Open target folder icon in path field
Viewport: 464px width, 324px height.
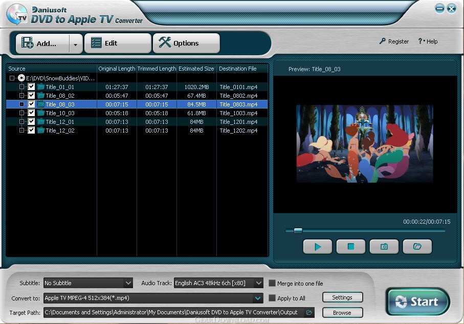(309, 312)
